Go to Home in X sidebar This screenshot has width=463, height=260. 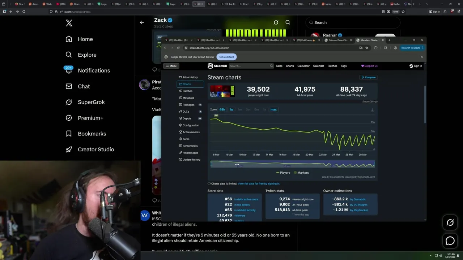point(79,39)
